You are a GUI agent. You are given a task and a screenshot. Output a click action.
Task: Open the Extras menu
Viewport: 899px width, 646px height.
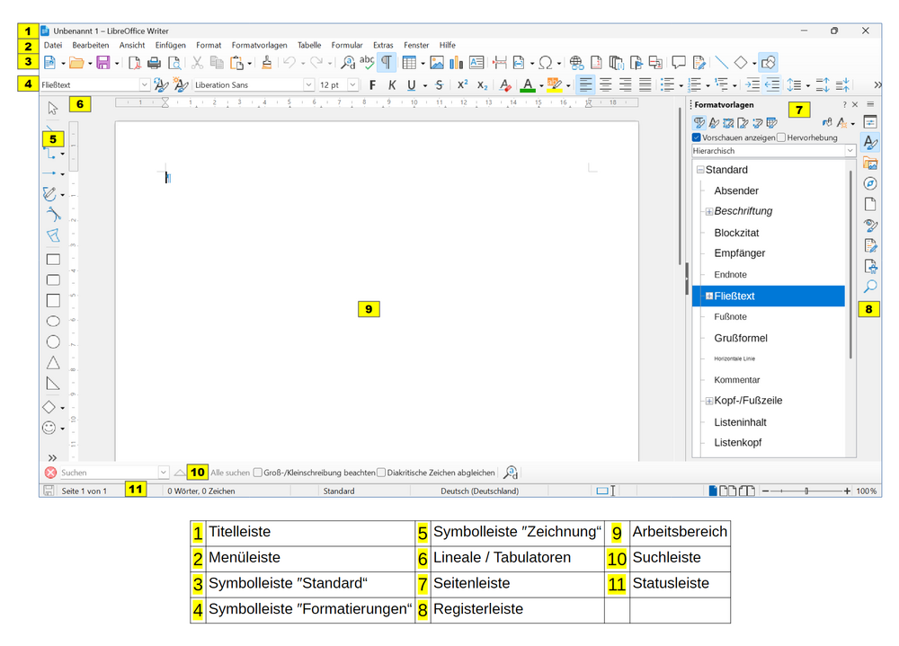(x=383, y=45)
